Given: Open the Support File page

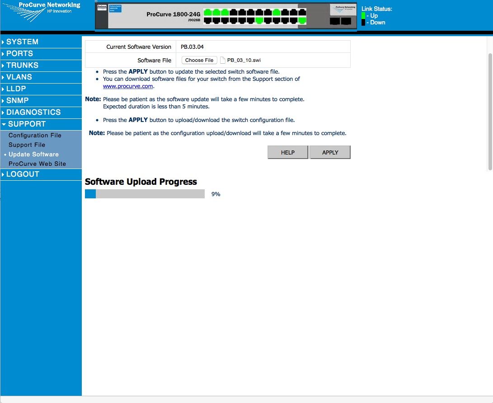Looking at the screenshot, I should (27, 145).
